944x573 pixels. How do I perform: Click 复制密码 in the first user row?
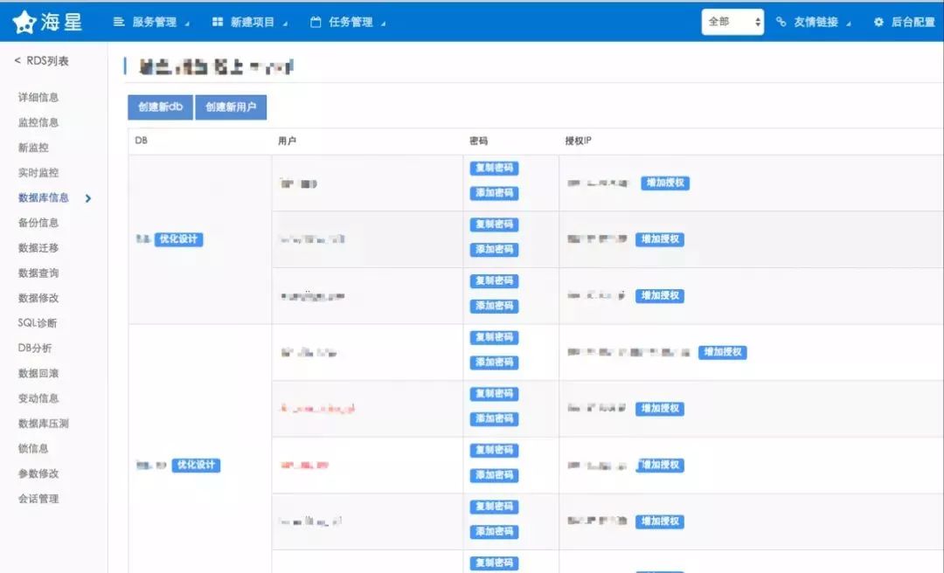click(494, 168)
